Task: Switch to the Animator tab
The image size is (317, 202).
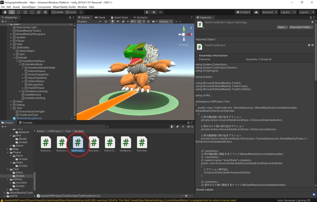Action: [141, 17]
